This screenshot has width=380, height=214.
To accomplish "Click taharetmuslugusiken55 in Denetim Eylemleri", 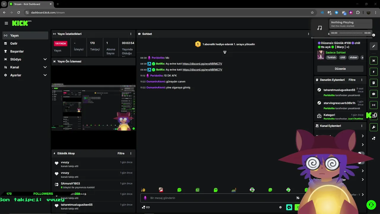I will 339,90.
